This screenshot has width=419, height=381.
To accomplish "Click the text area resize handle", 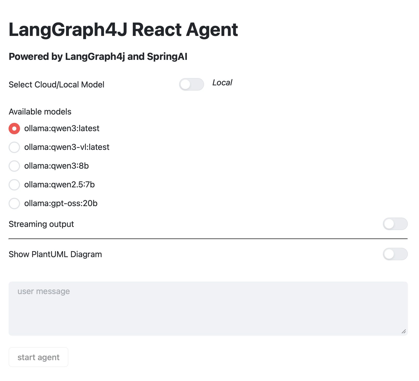I will (404, 331).
